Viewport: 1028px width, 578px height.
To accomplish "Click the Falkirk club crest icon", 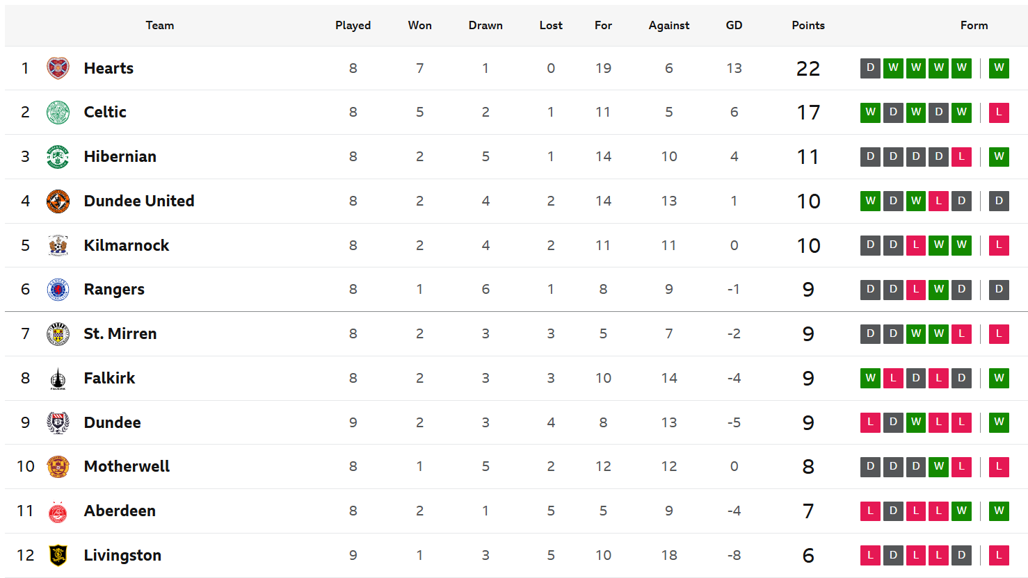I will click(x=58, y=379).
